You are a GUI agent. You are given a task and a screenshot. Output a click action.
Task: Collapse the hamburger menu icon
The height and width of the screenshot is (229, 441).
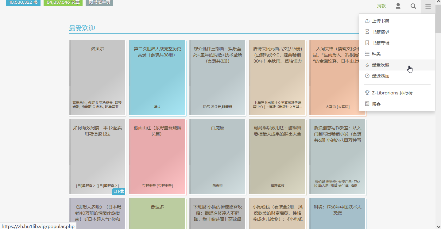click(x=428, y=6)
